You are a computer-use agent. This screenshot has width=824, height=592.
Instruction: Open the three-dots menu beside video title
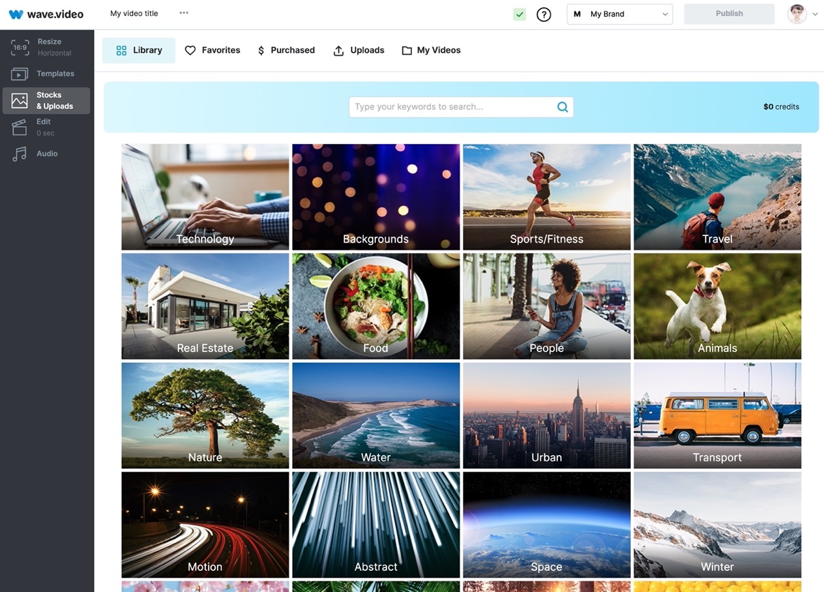click(184, 13)
